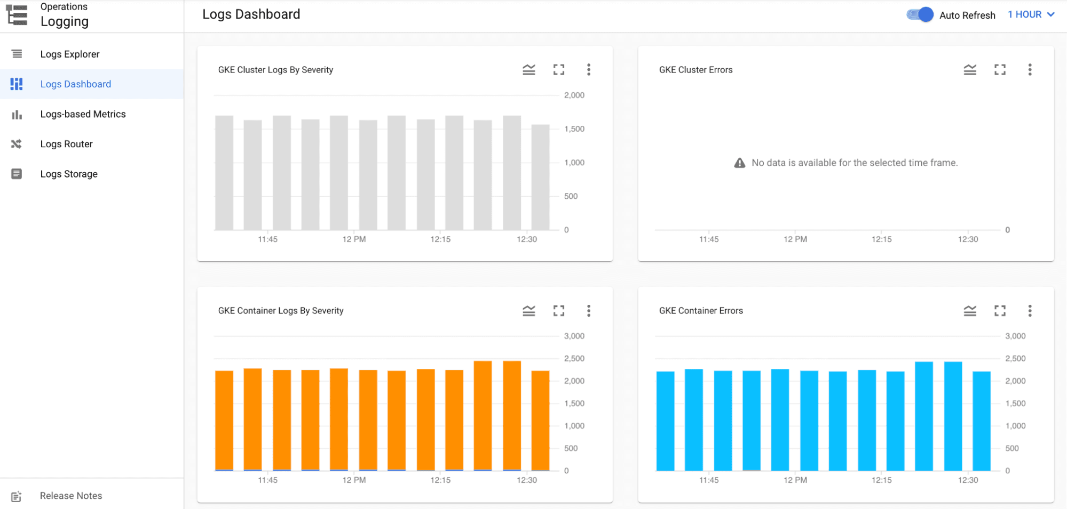The height and width of the screenshot is (509, 1067).
Task: Enable fullscreen view for GKE Container Errors
Action: pos(1000,310)
